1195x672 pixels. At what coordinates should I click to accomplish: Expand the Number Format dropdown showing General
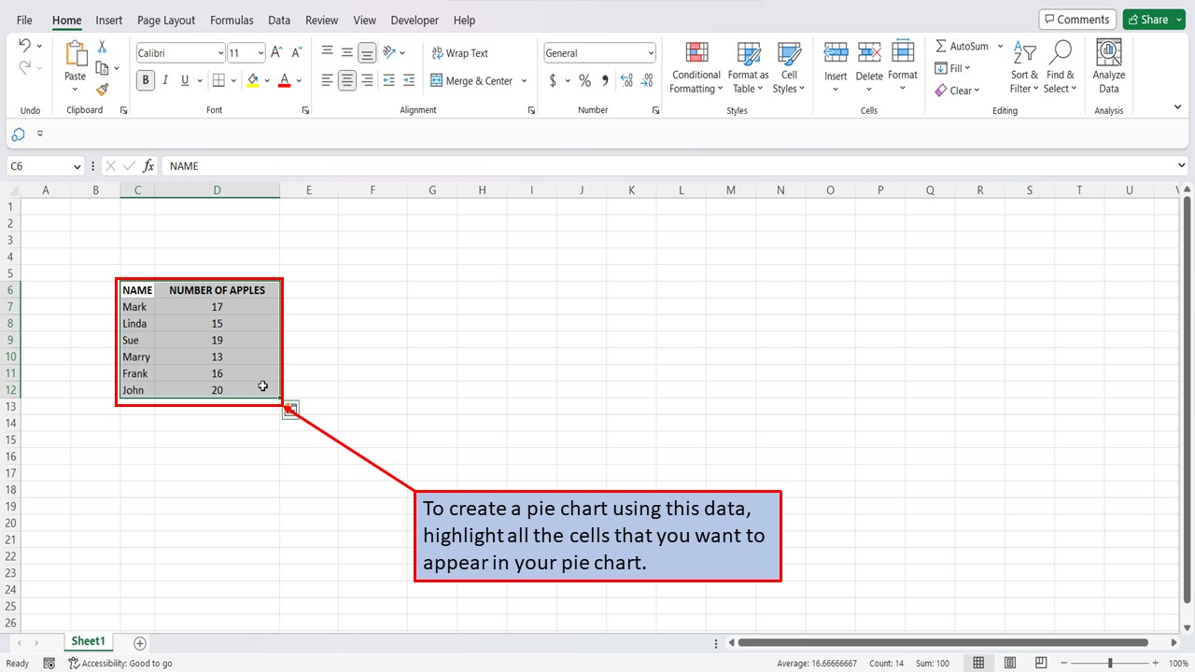click(x=650, y=52)
